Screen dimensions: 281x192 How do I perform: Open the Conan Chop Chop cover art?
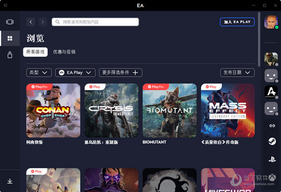(x=53, y=111)
